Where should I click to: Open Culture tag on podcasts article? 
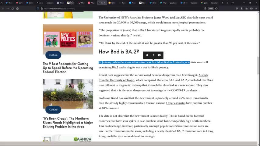pyautogui.click(x=53, y=55)
